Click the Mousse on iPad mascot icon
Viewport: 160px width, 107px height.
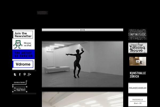(x=18, y=44)
